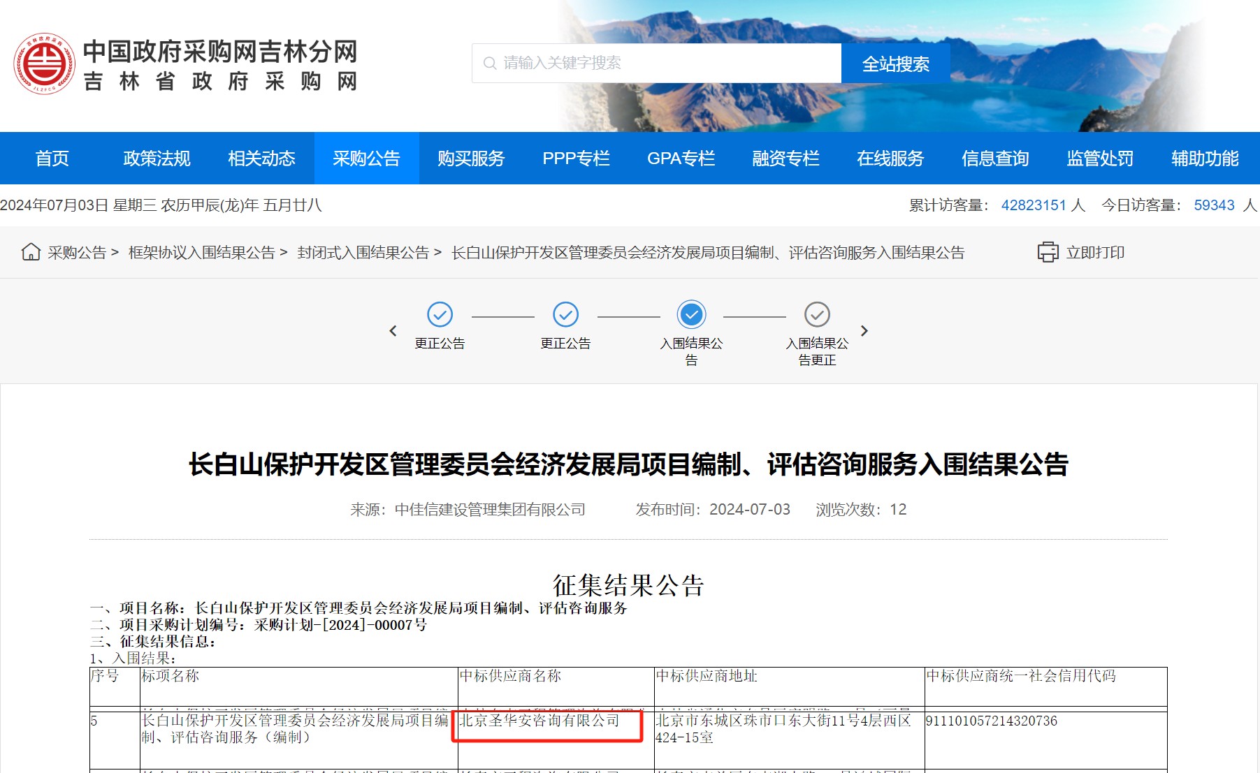Screen dimensions: 1260x773
Task: Click the magnifier icon in search box
Action: click(x=490, y=64)
